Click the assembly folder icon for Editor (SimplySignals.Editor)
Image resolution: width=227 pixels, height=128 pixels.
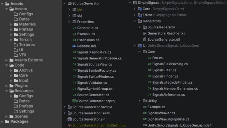point(140,15)
